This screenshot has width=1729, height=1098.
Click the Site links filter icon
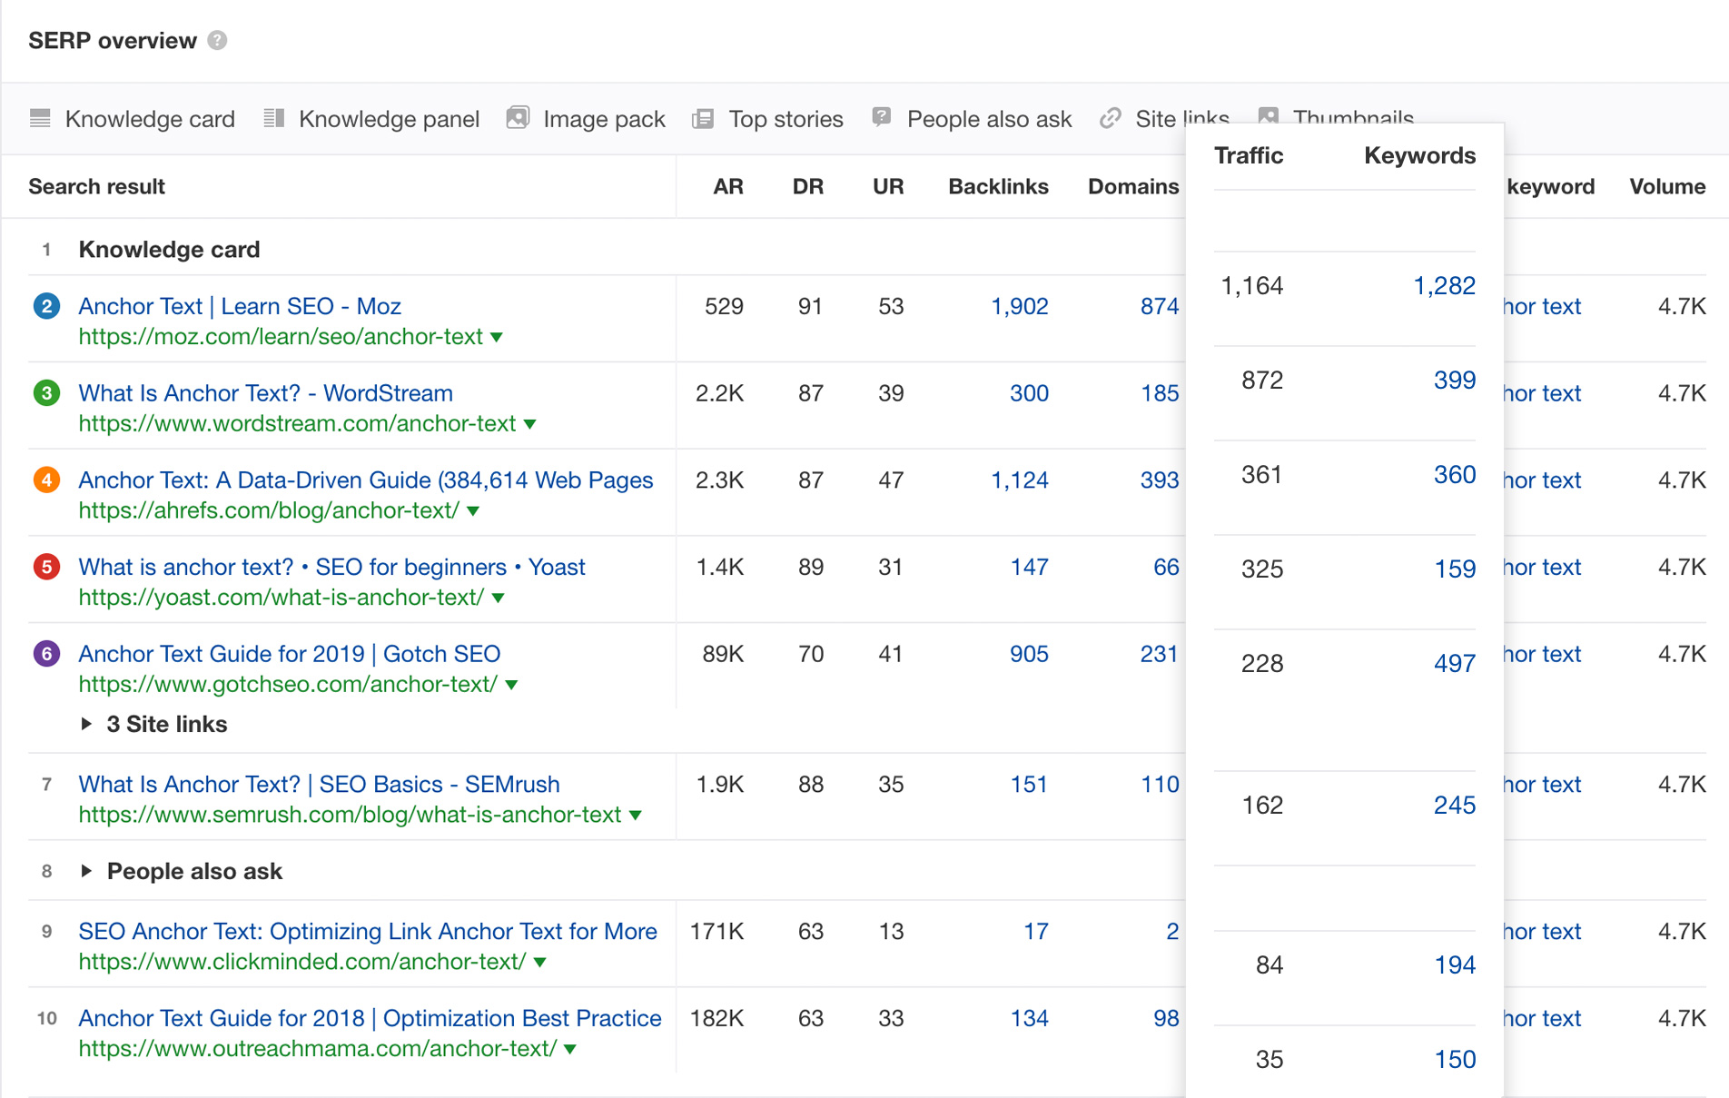click(1109, 118)
